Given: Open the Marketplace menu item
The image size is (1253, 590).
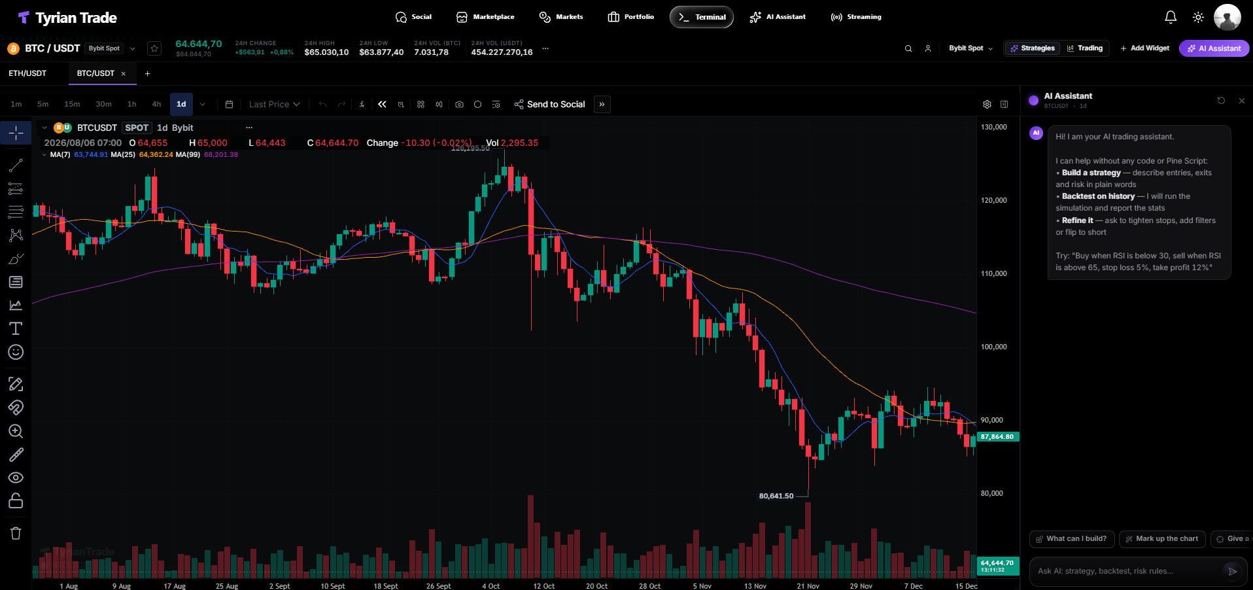Looking at the screenshot, I should (485, 17).
